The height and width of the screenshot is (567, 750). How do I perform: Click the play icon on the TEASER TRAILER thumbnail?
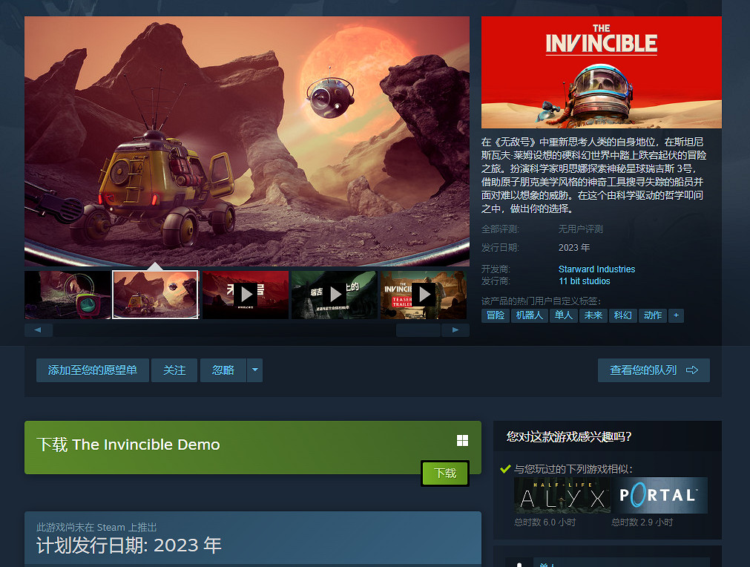[423, 295]
